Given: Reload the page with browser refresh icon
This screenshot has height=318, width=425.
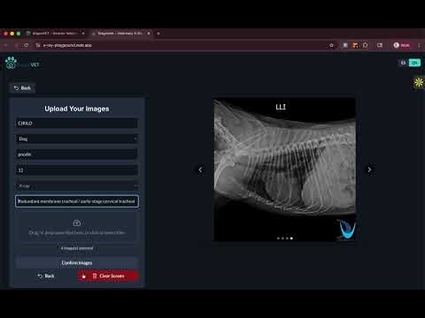Looking at the screenshot, I should click(26, 45).
